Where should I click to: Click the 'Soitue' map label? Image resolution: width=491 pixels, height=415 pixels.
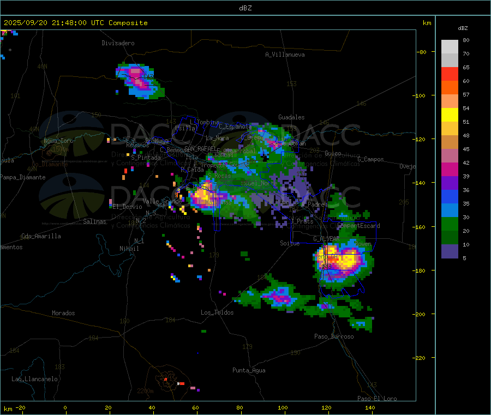[290, 243]
